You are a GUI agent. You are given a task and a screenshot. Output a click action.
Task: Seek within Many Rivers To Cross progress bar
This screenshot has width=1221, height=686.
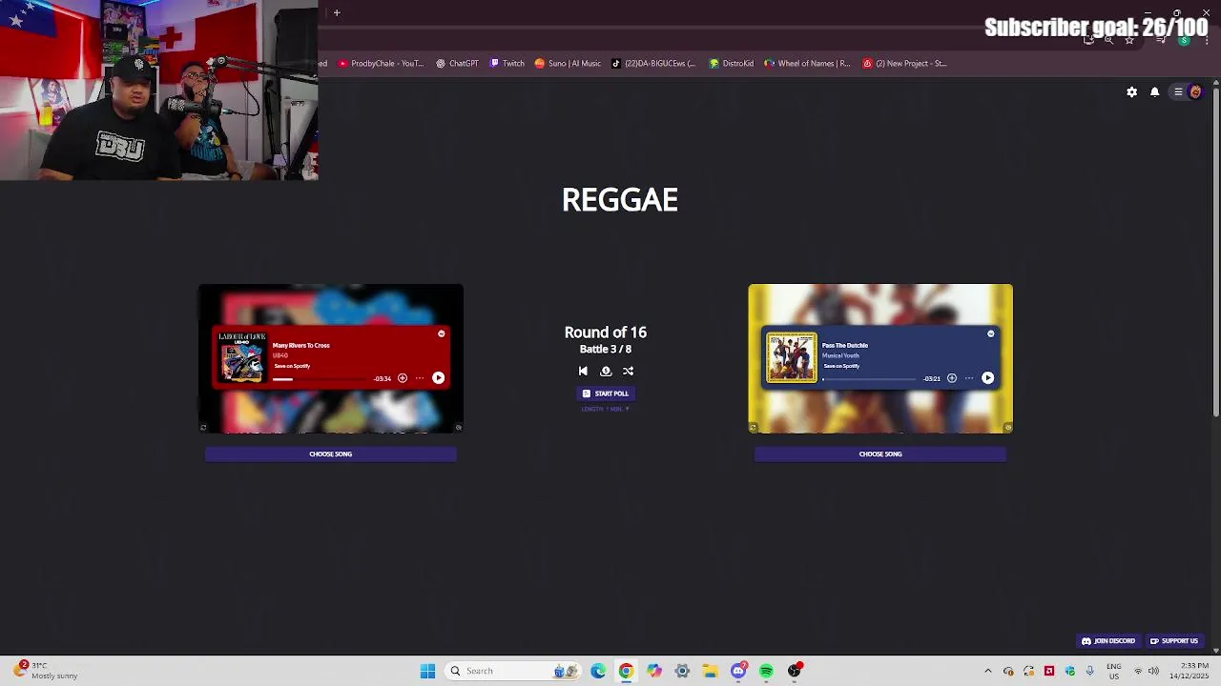click(321, 379)
